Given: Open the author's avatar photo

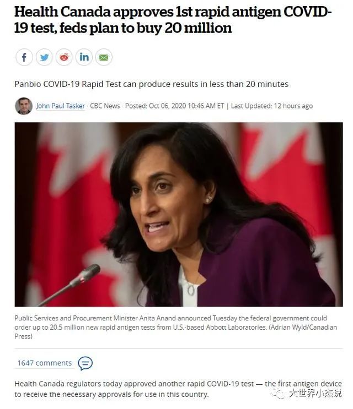Looking at the screenshot, I should [x=24, y=106].
